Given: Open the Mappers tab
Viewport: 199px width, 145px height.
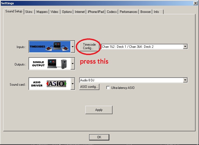Looking at the screenshot, I should [42, 12].
